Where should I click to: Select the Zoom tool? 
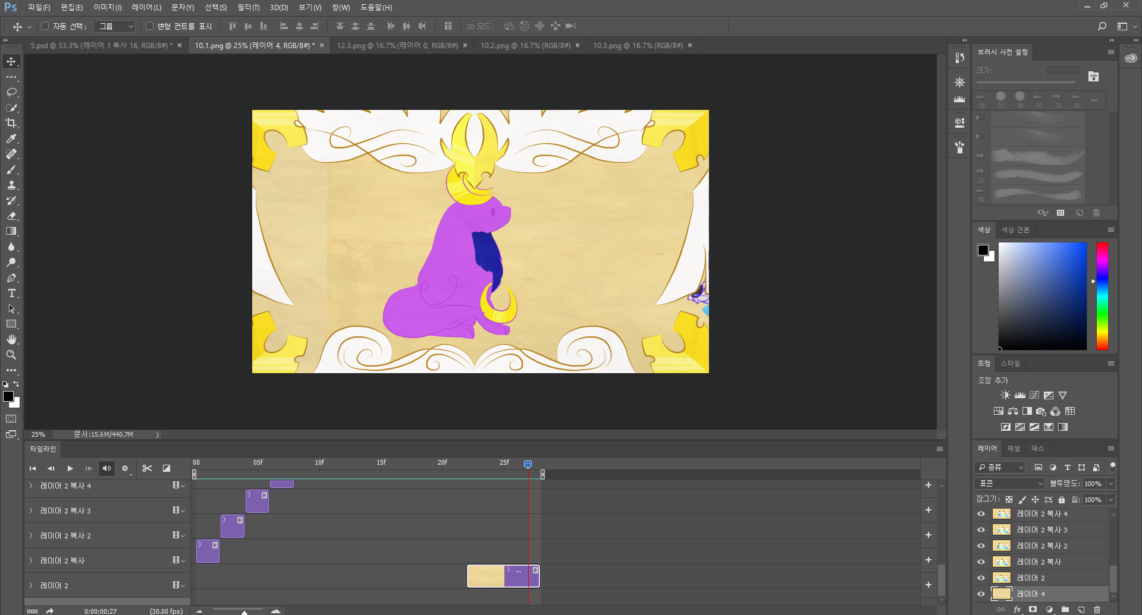point(11,355)
